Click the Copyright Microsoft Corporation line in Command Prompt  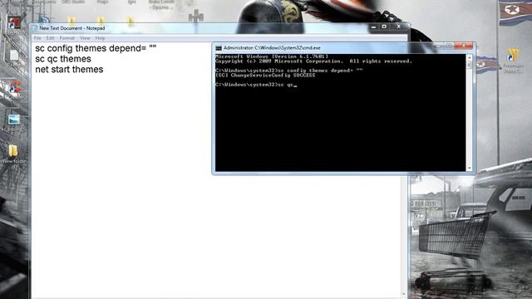313,61
